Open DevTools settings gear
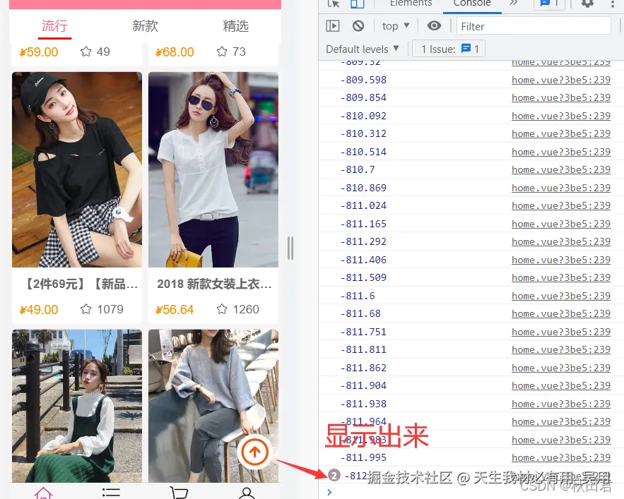The image size is (624, 499). tap(587, 4)
